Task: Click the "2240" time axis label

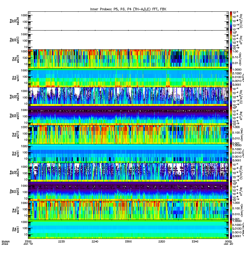Action: point(95,241)
